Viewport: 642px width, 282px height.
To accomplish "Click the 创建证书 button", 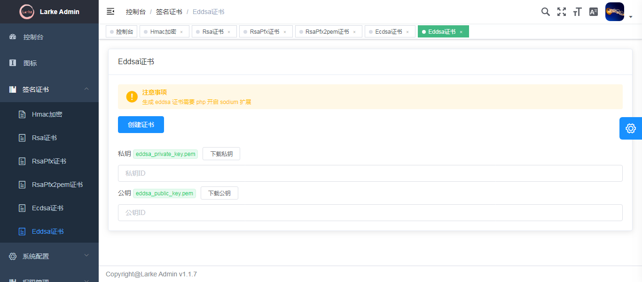I will click(141, 124).
